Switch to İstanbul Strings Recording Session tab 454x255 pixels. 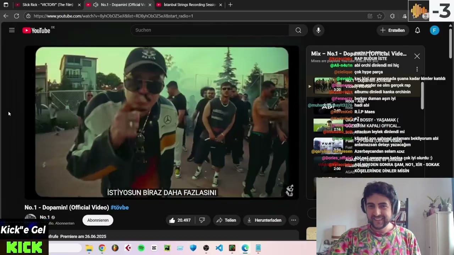click(x=189, y=5)
